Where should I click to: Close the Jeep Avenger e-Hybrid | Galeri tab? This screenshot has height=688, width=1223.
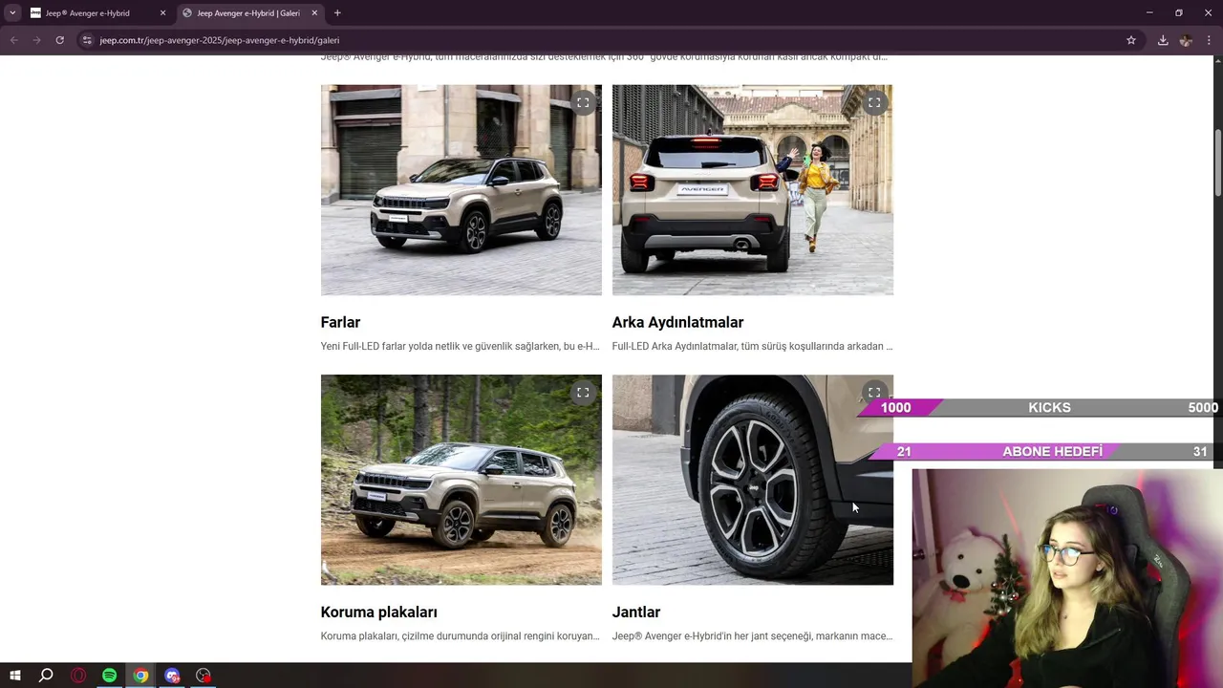(314, 13)
